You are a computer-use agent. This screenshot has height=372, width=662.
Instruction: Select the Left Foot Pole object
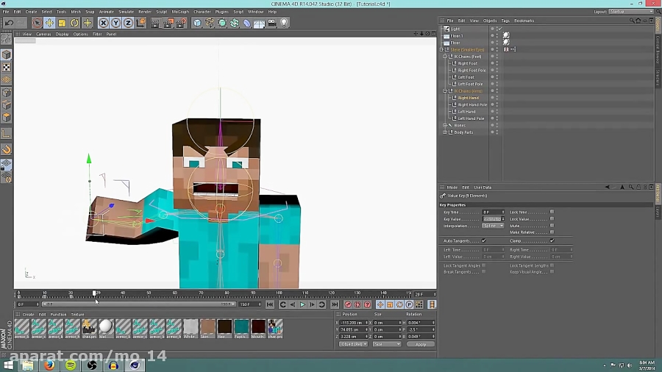pos(470,84)
